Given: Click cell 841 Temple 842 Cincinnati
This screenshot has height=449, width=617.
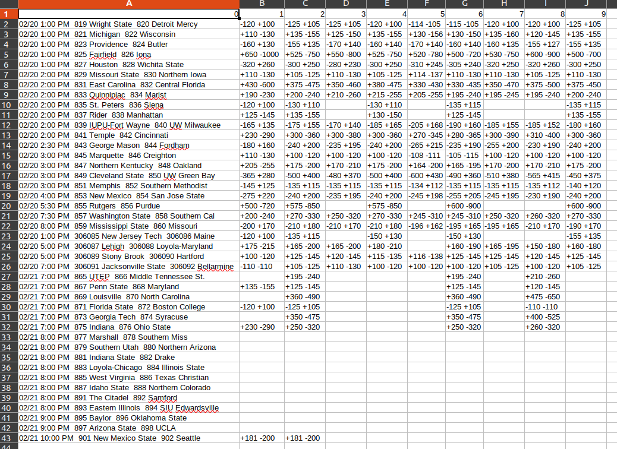Looking at the screenshot, I should point(128,135).
